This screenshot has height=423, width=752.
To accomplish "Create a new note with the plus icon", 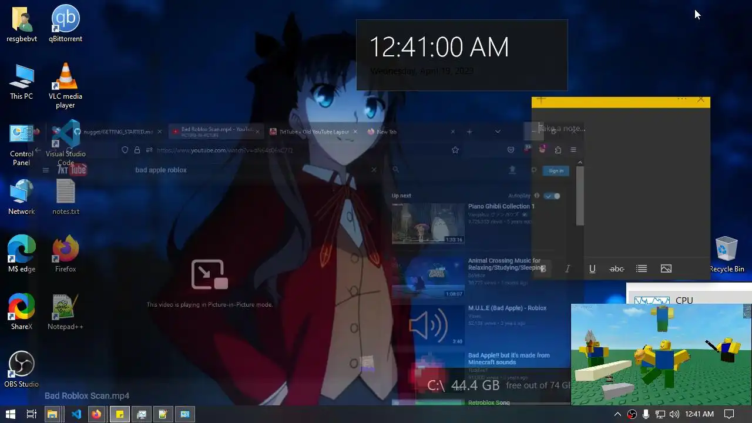I will tap(541, 100).
